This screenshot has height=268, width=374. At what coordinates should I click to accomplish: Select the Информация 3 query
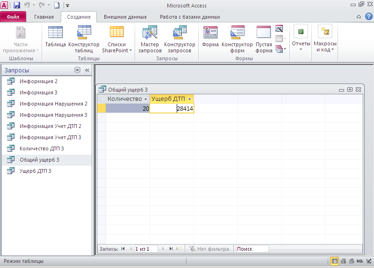click(x=47, y=92)
